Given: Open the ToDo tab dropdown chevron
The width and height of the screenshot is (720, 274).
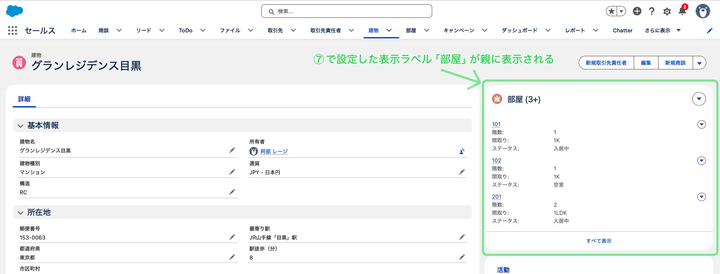Looking at the screenshot, I should click(203, 30).
